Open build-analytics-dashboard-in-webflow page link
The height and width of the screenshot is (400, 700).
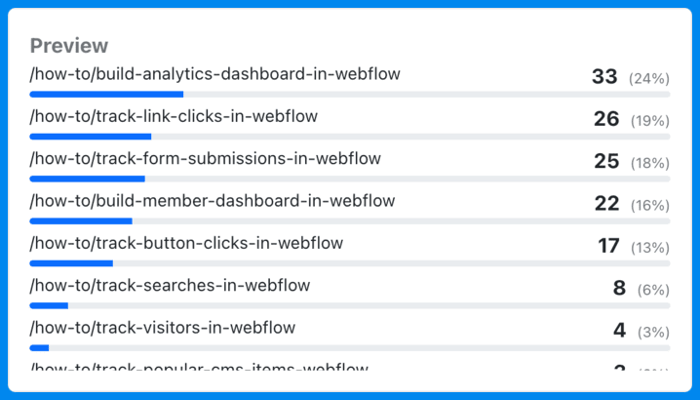(214, 74)
